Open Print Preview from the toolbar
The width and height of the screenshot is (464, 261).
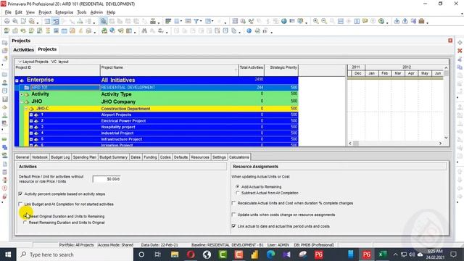(14, 21)
